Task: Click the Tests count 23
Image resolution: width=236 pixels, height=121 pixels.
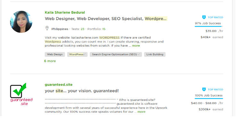Action: [83, 29]
